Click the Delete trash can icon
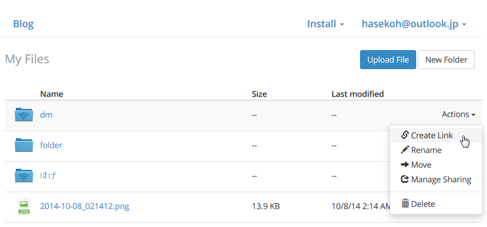Screen dimensions: 487x227 (x=405, y=204)
